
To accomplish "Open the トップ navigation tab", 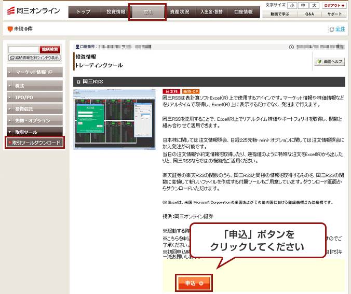I will (x=84, y=12).
